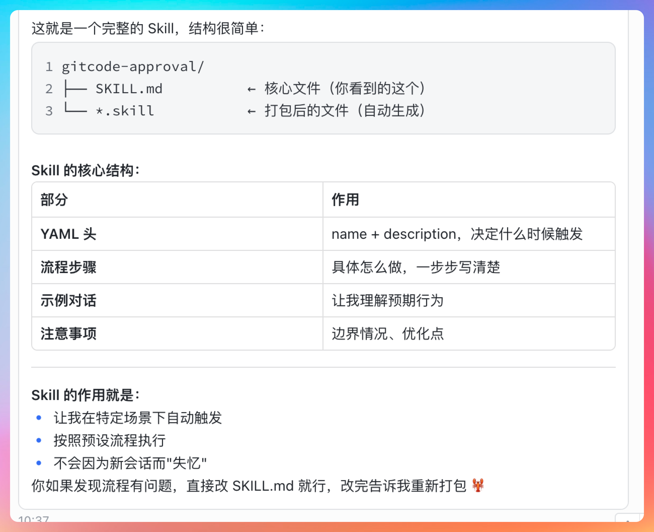Click line number 1 in code block
The image size is (654, 532).
pos(49,67)
